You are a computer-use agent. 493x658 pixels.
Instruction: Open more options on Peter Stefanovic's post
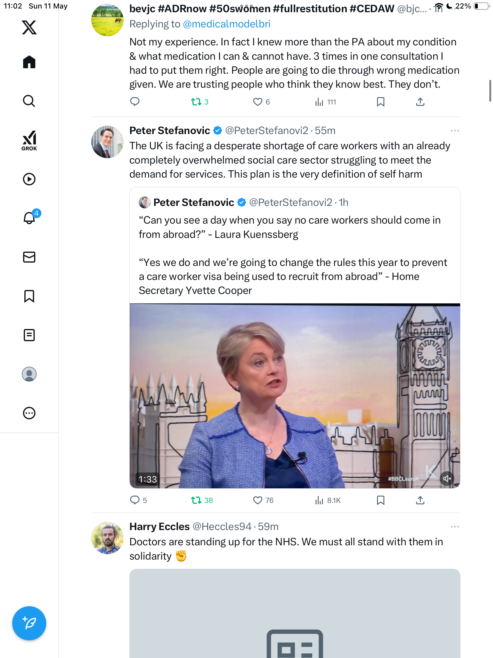tap(455, 131)
